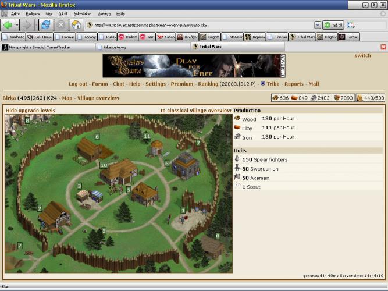Screen dimensions: 388x291
Task: Click the browser home icon
Action: coord(76,25)
